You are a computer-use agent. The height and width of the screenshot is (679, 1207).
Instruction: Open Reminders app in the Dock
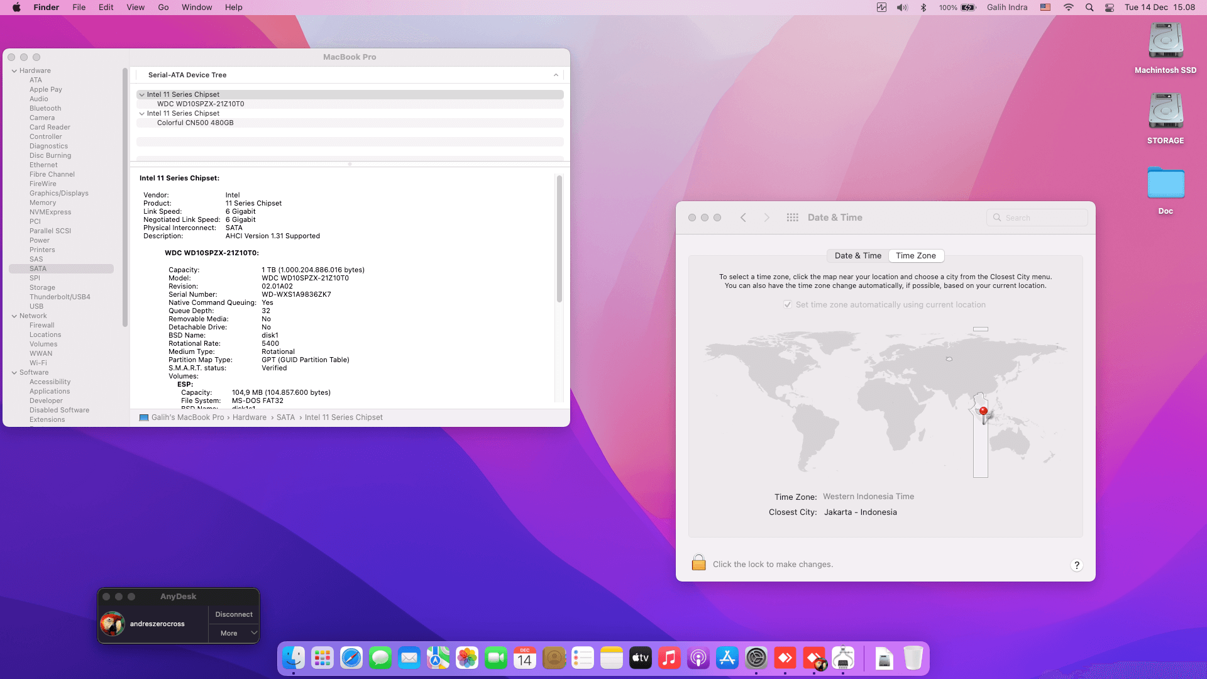pyautogui.click(x=583, y=658)
